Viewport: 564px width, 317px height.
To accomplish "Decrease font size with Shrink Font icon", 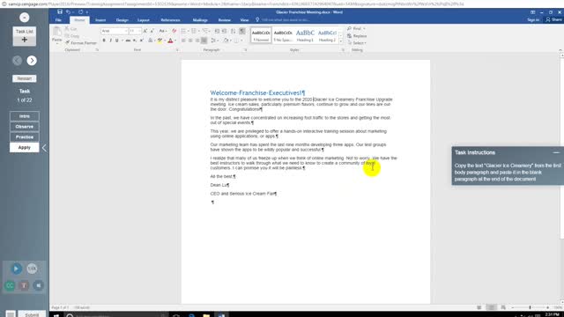I will (x=152, y=31).
